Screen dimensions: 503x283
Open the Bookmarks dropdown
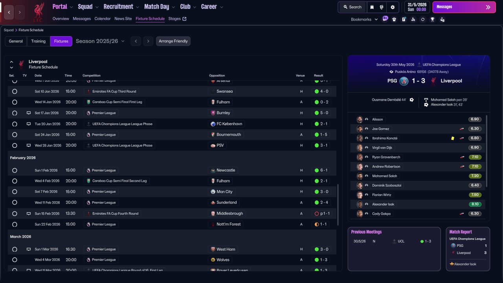click(x=364, y=19)
